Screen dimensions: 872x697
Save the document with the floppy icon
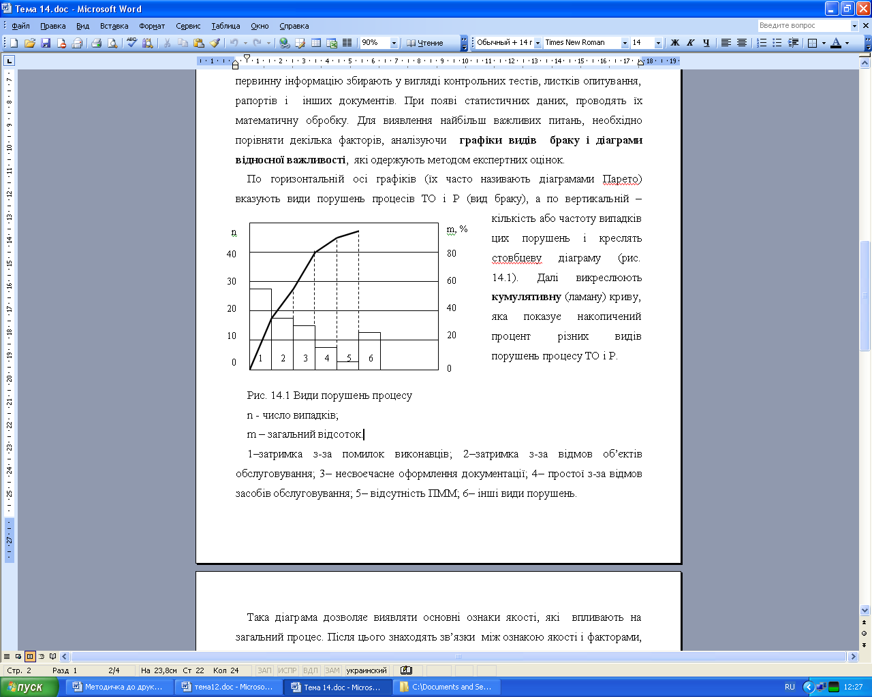click(x=46, y=43)
